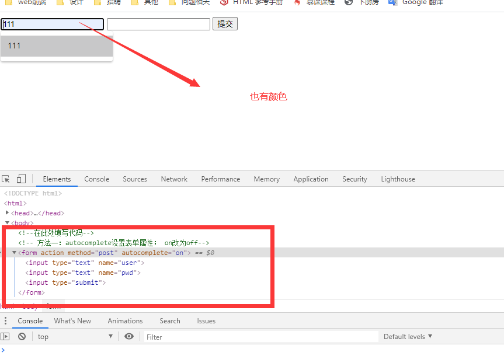Click the 提交 submit button
Screen dimensions: 504x356
(x=225, y=24)
